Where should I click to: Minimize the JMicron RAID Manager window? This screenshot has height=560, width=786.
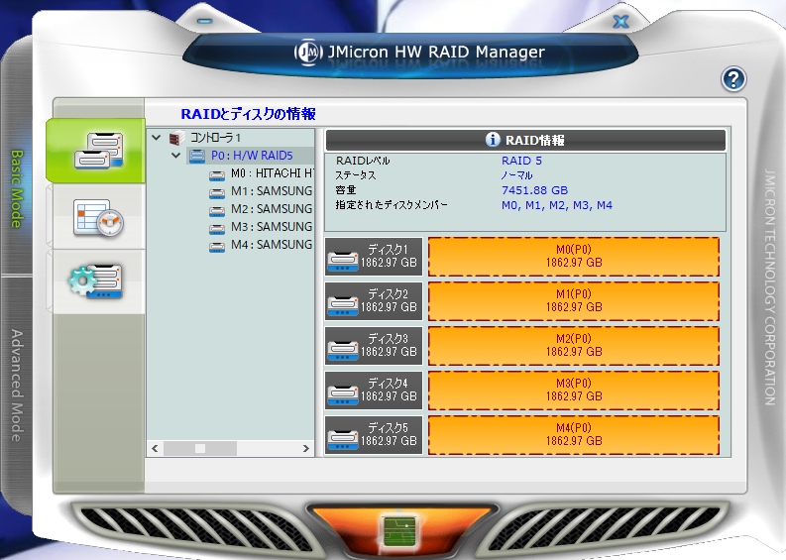[205, 20]
